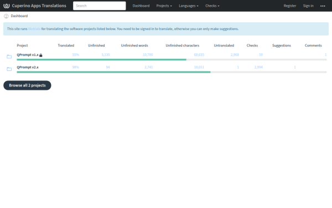Viewport: 332px width, 208px height.
Task: Click the Comments column header
Action: point(313,45)
